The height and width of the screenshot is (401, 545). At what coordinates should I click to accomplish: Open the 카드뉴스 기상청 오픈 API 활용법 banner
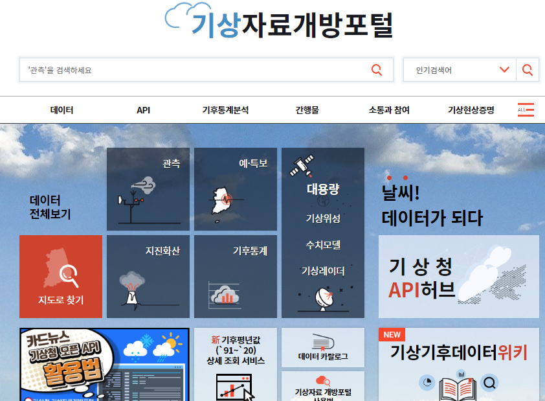coord(104,365)
